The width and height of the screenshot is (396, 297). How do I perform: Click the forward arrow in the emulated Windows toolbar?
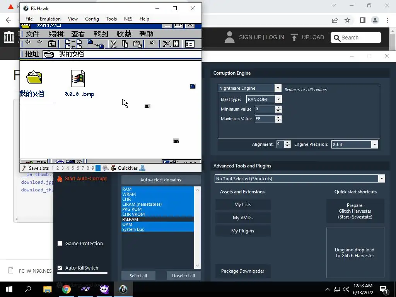(39, 42)
